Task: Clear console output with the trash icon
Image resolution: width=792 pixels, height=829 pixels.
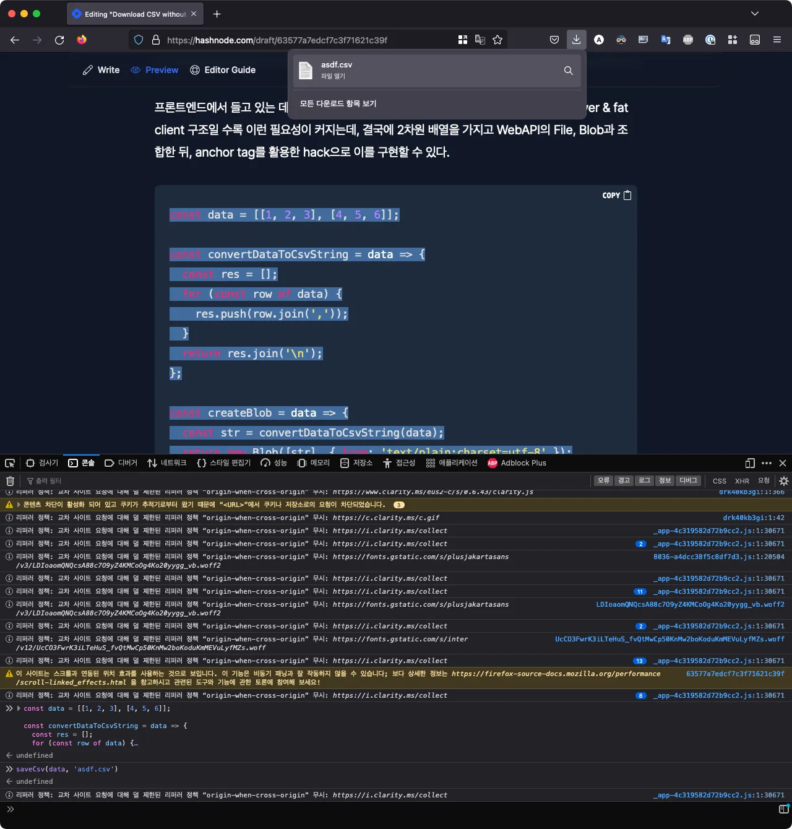Action: 10,481
